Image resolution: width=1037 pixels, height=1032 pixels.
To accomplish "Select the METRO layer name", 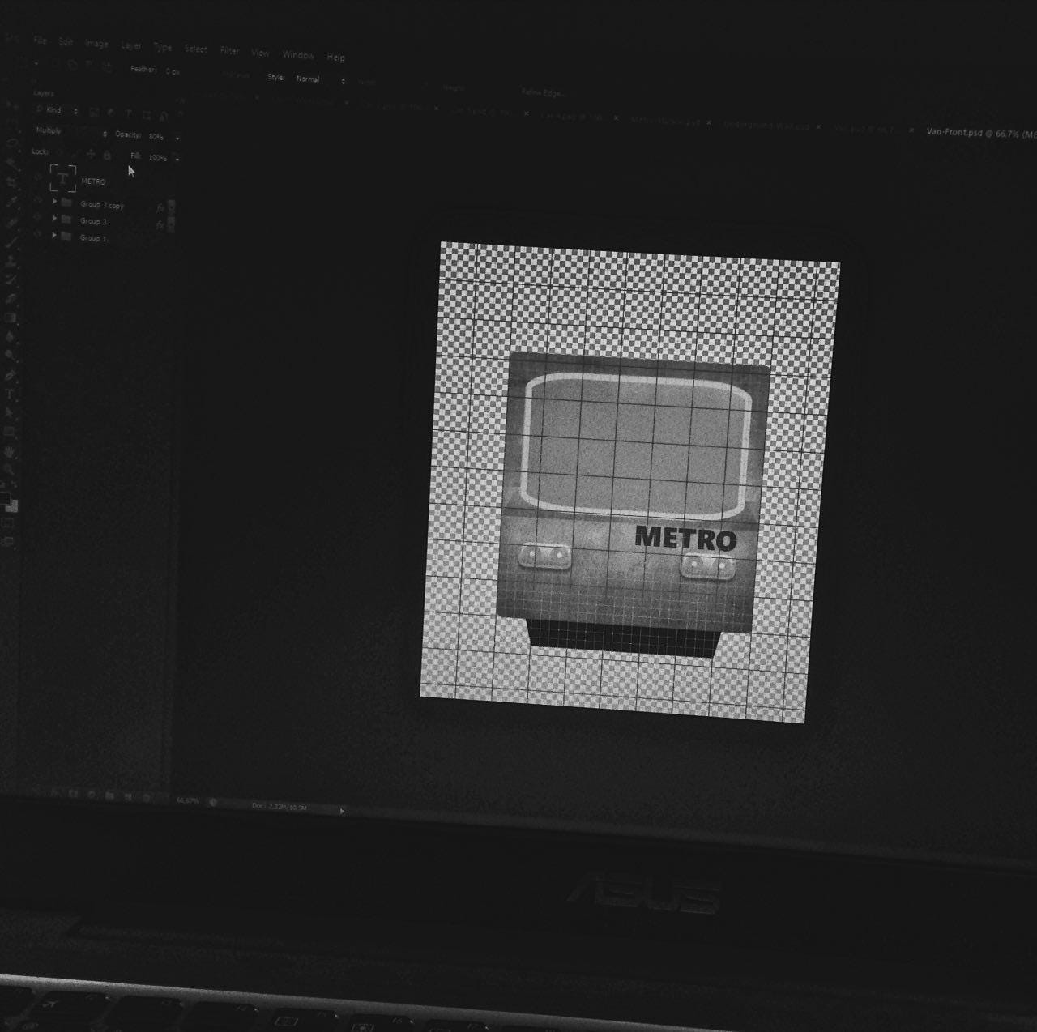I will click(x=93, y=181).
